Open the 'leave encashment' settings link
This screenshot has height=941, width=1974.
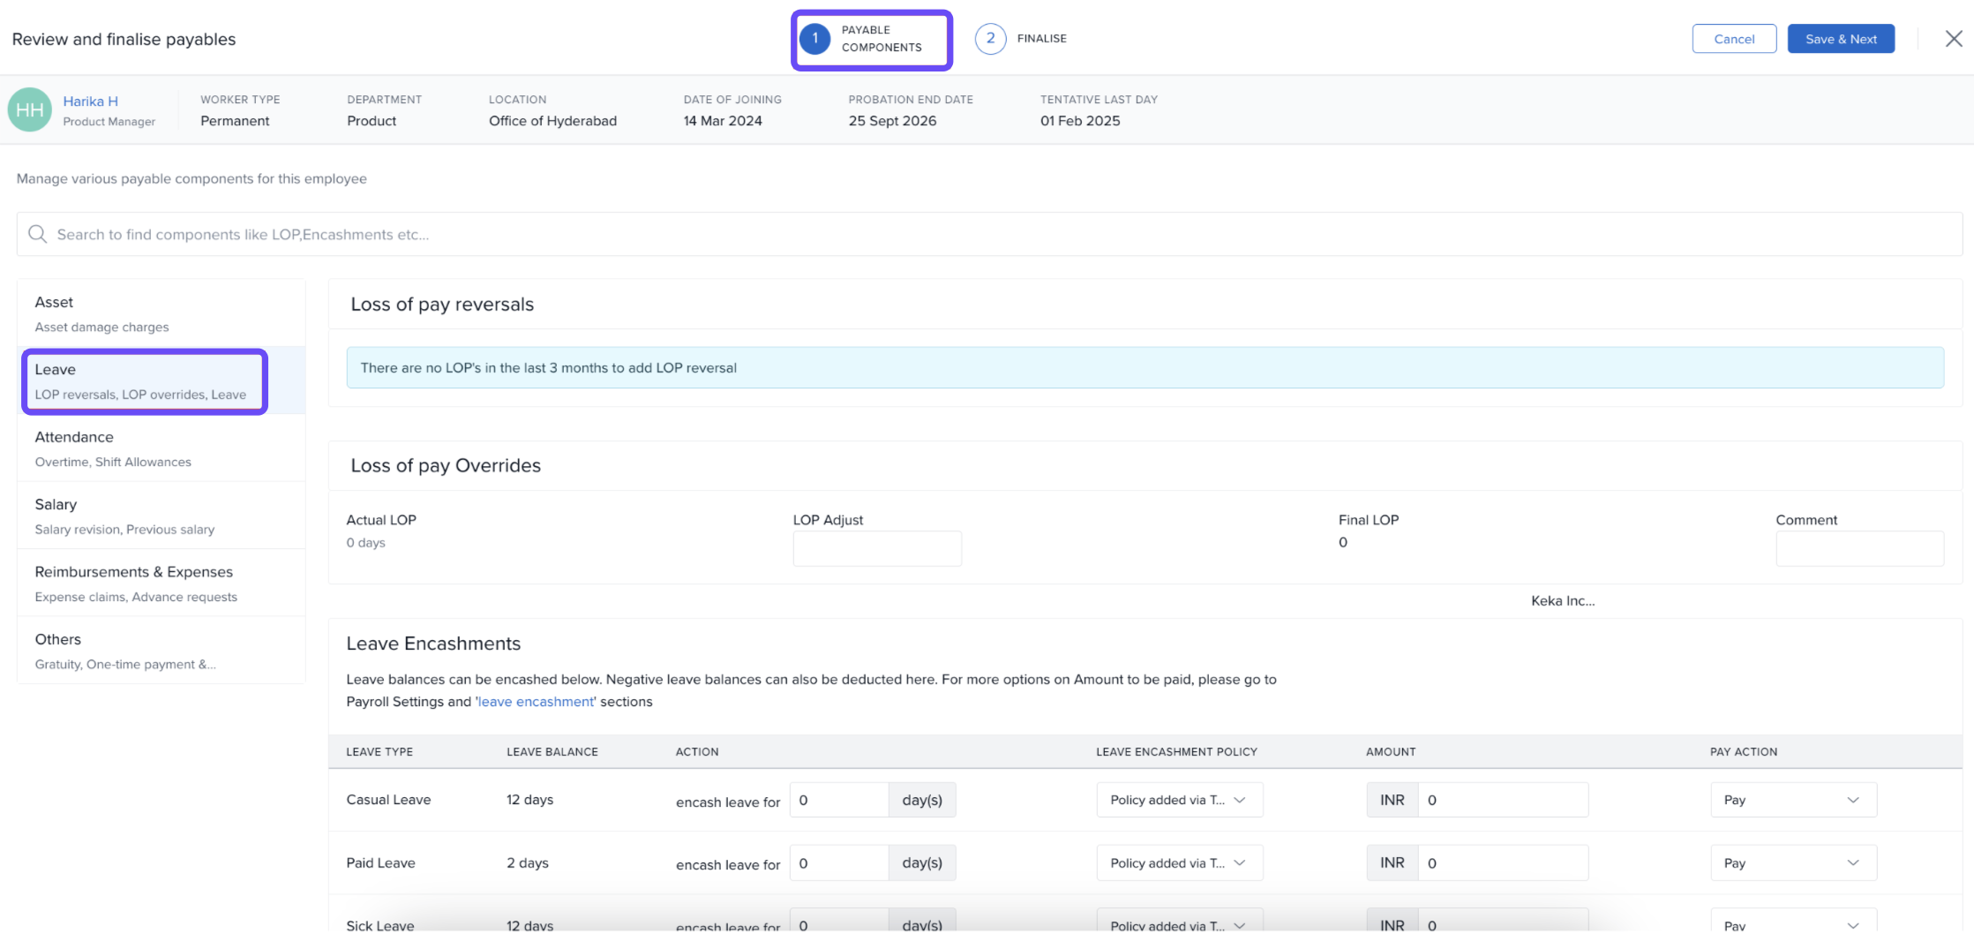tap(536, 702)
